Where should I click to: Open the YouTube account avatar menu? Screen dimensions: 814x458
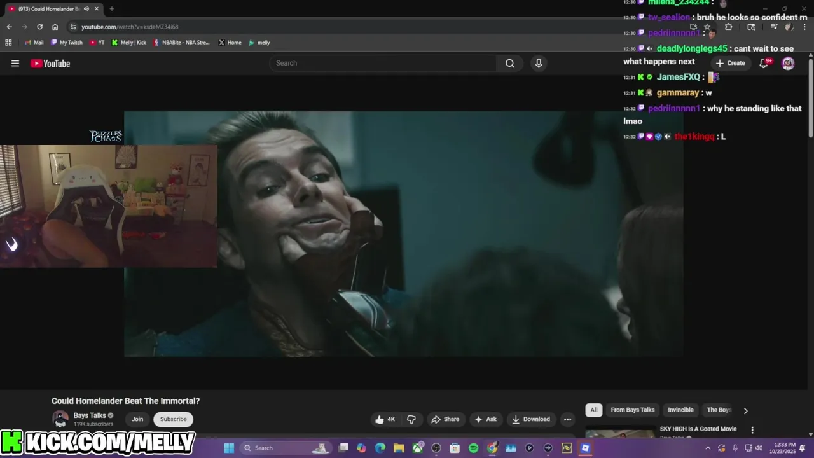[x=788, y=63]
